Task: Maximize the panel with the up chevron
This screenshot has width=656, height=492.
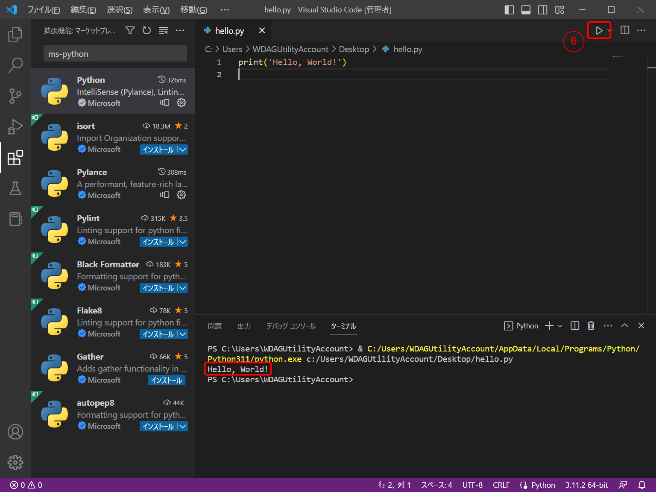Action: 624,325
